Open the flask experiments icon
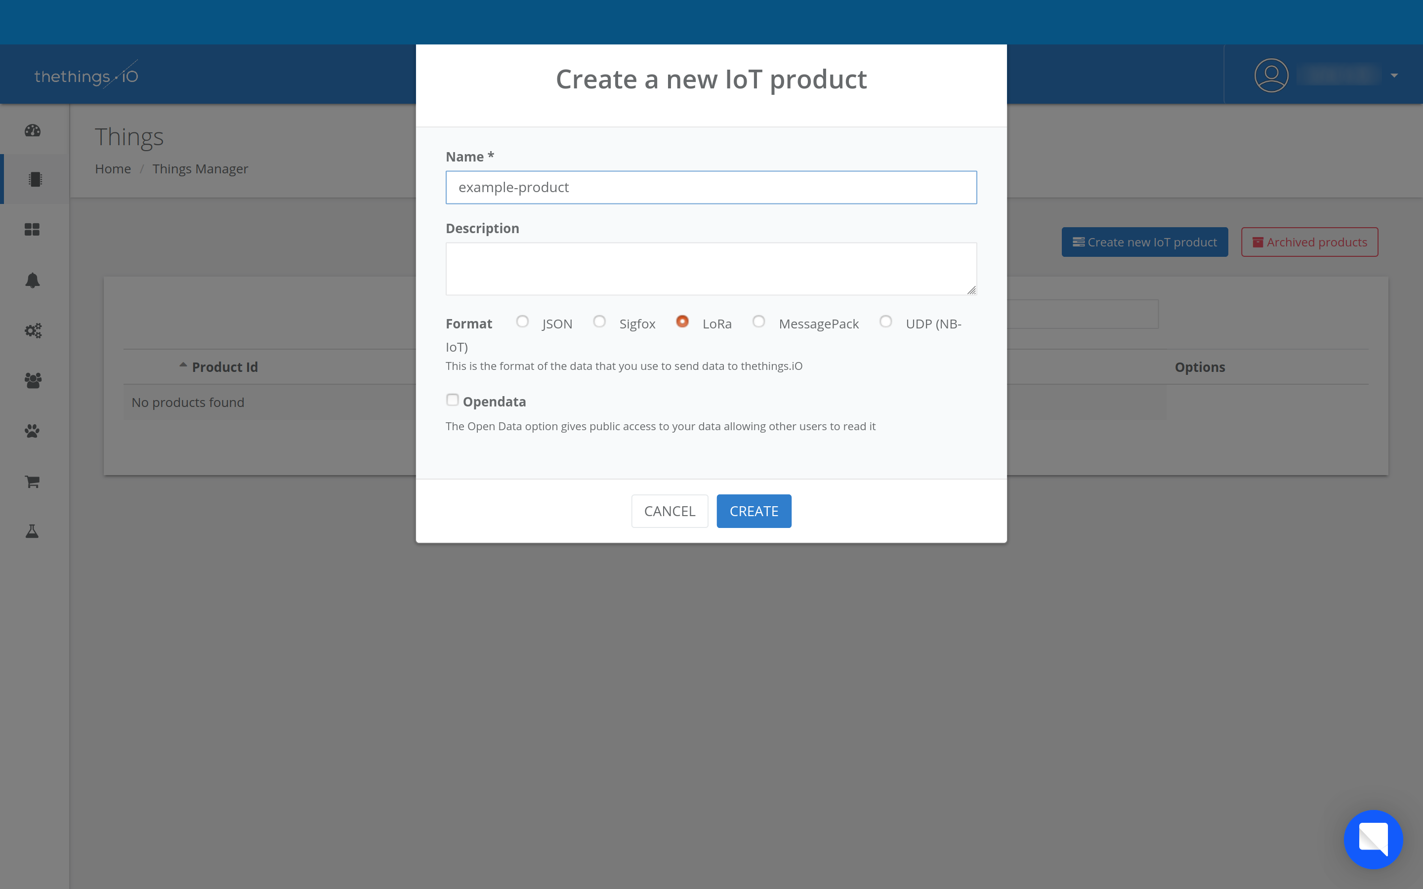This screenshot has width=1423, height=889. (33, 531)
